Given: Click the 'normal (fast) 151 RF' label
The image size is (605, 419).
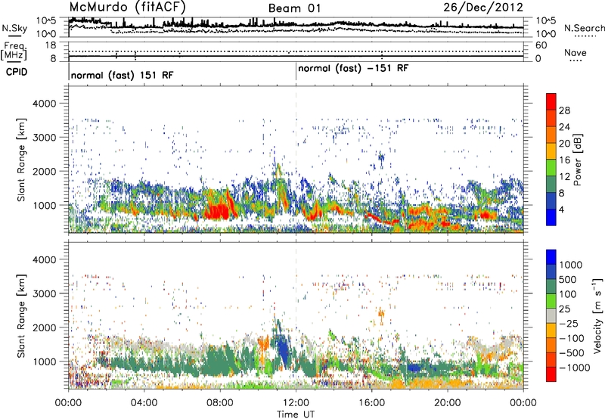Looking at the screenshot, I should point(122,75).
